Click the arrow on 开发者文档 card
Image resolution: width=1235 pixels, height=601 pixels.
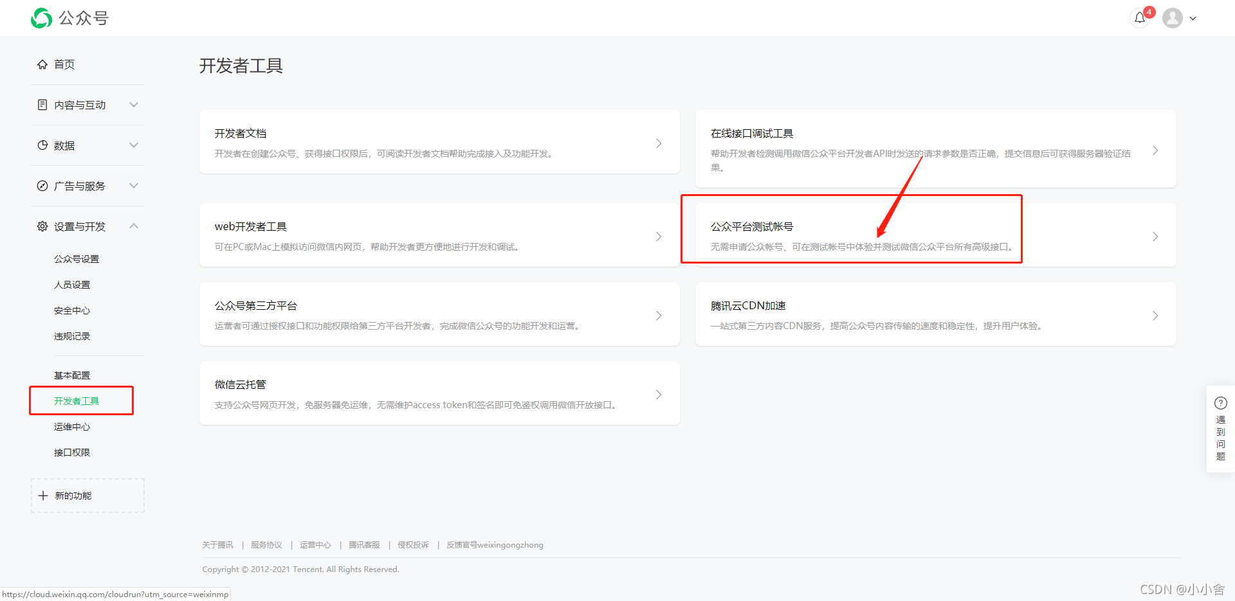pyautogui.click(x=659, y=143)
